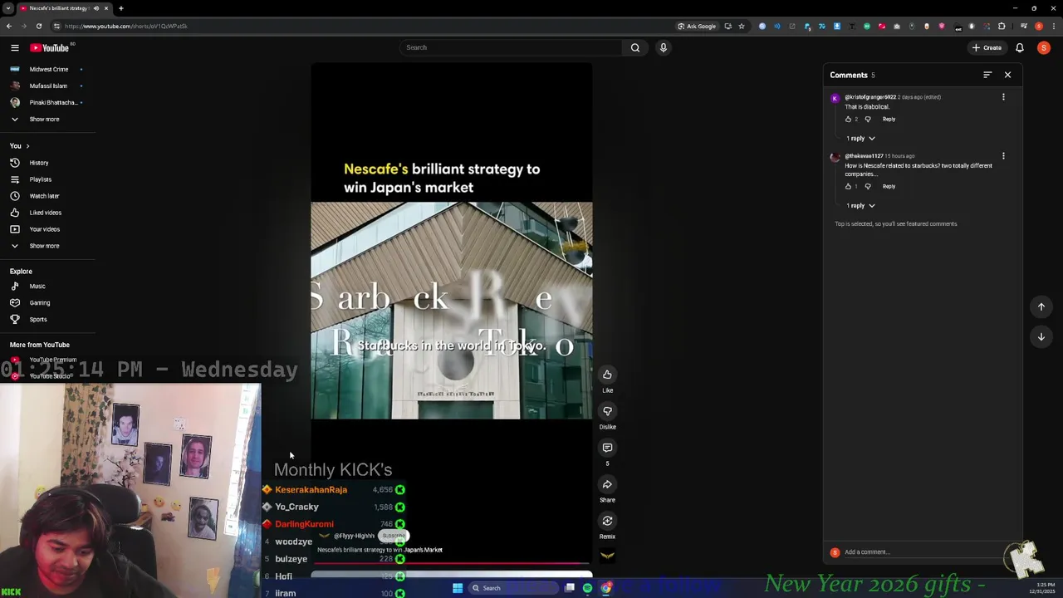1063x598 pixels.
Task: Like the Nescafe short
Action: coord(607,375)
